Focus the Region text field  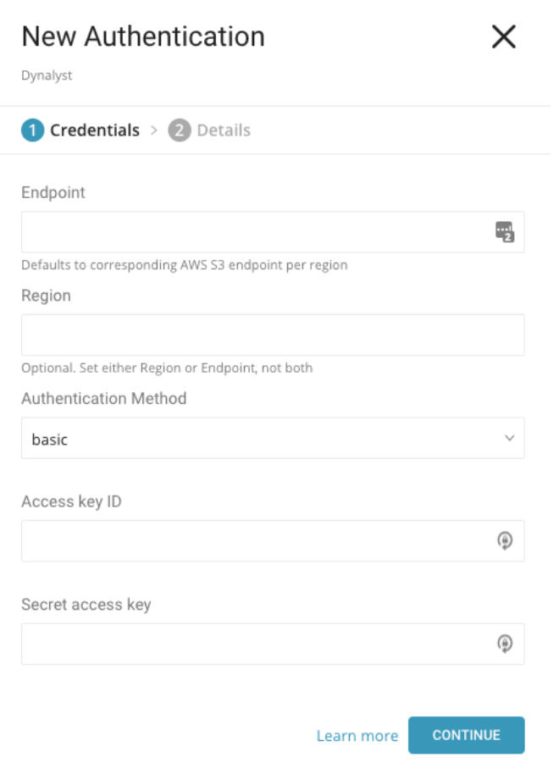point(272,335)
